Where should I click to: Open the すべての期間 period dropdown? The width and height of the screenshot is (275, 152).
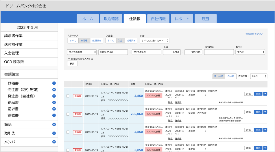82,52
